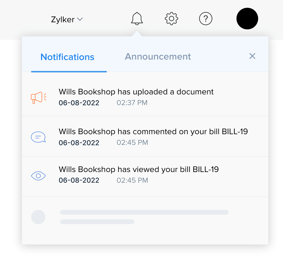Click the loading placeholder notification row
283x265 pixels.
[x=144, y=217]
